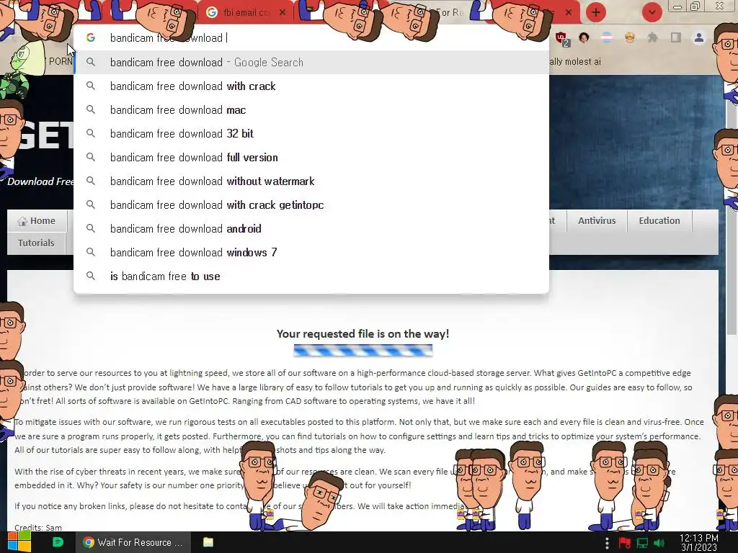Choose the 'is bandicam free to use' suggestion
This screenshot has width=738, height=553.
click(x=311, y=276)
